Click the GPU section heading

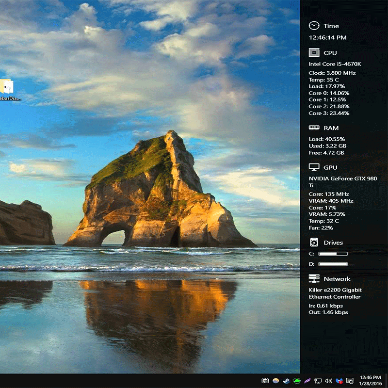tap(330, 167)
